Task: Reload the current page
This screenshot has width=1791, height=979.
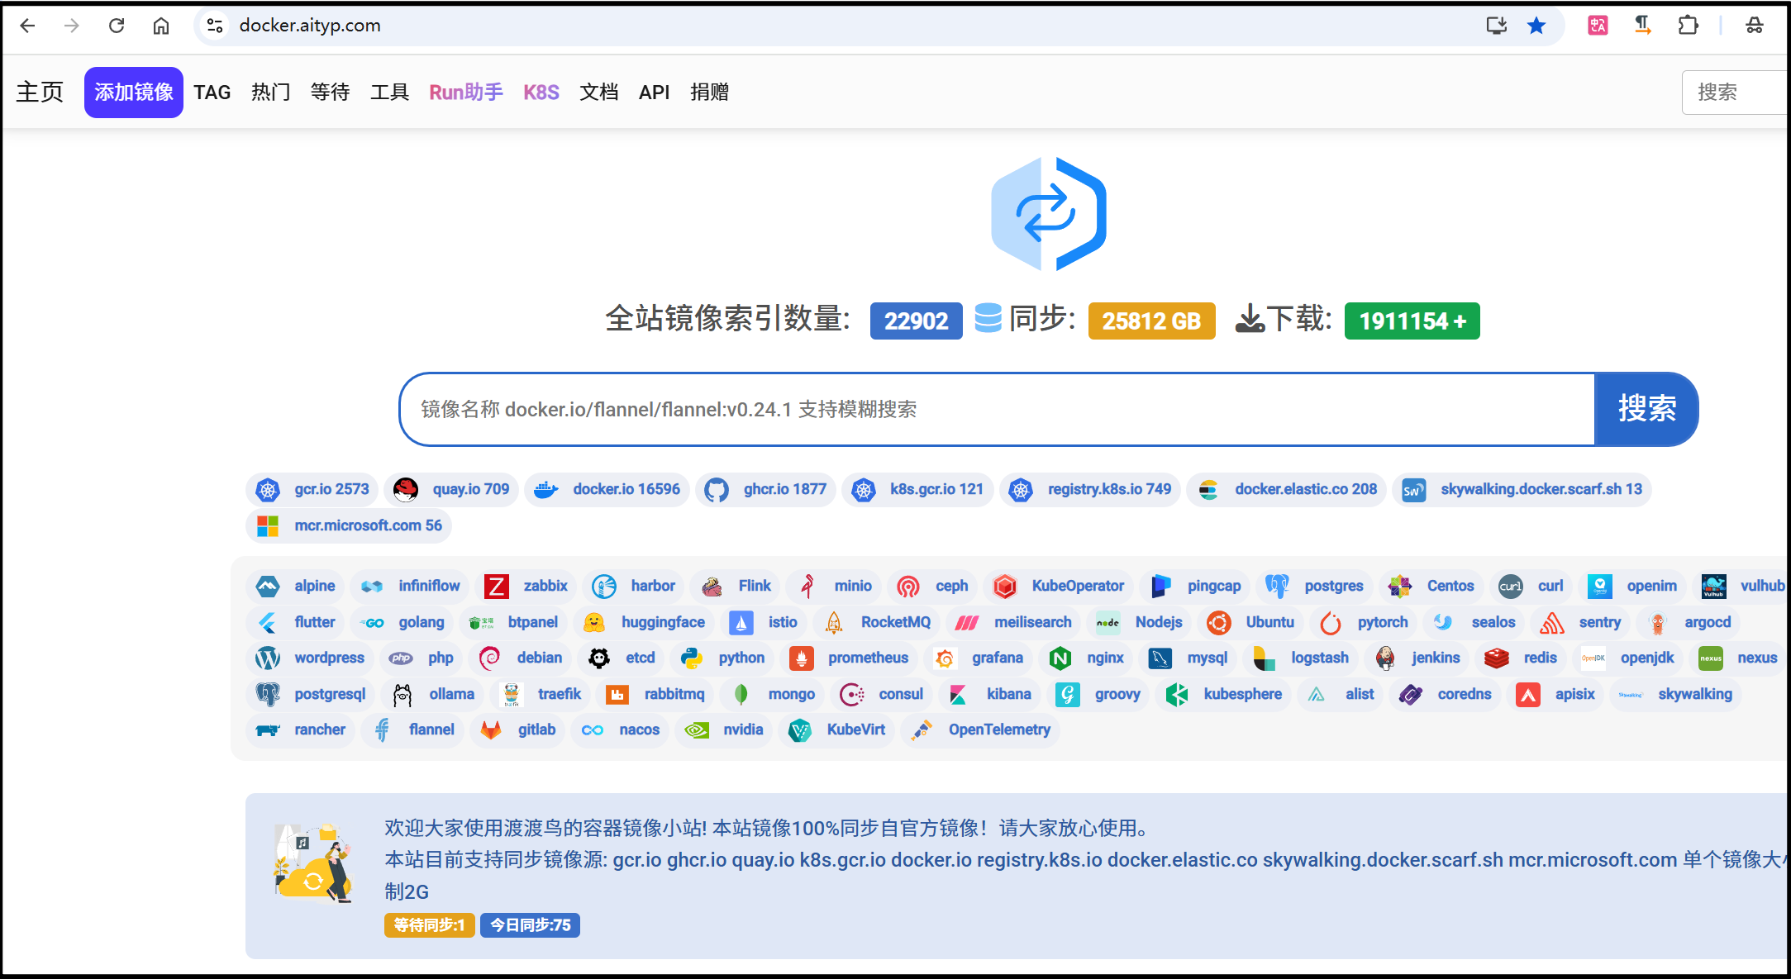Action: click(x=117, y=26)
